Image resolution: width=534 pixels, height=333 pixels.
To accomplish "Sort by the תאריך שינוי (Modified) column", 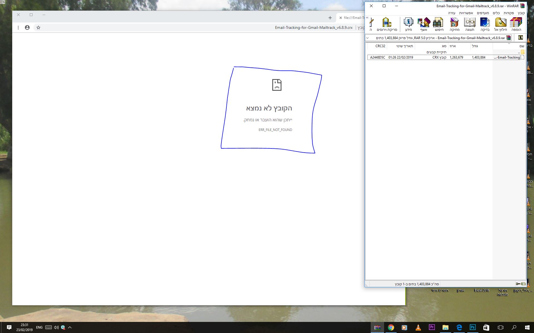I will tap(401, 46).
